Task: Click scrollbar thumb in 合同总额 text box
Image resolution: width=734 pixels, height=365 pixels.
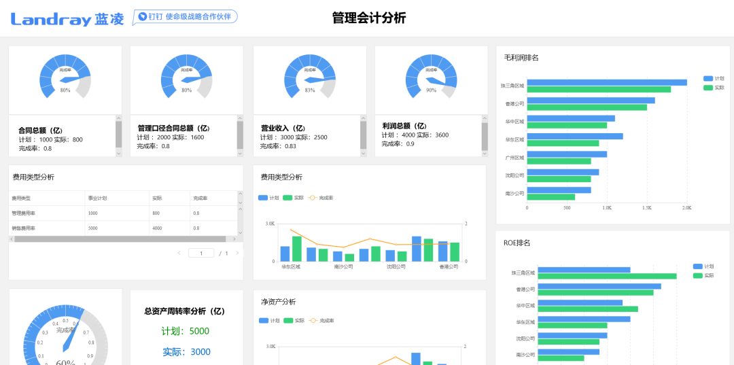Action: click(x=118, y=135)
